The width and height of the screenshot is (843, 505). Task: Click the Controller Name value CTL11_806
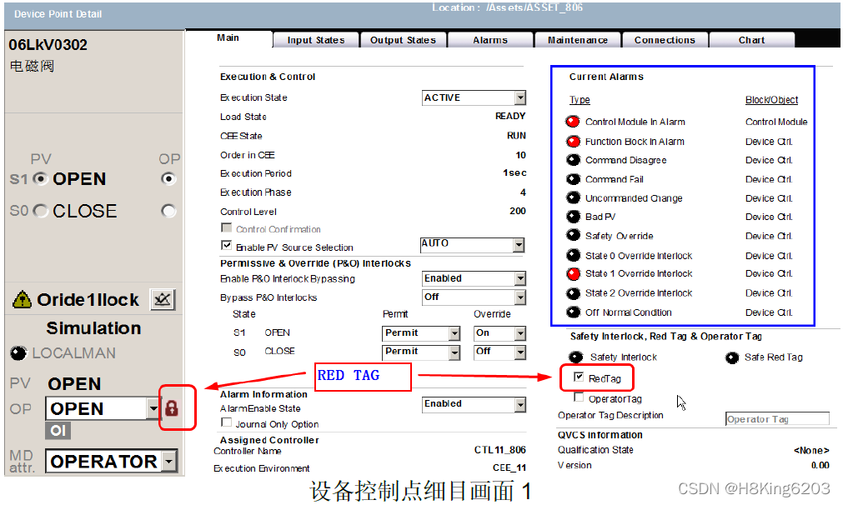tap(500, 450)
